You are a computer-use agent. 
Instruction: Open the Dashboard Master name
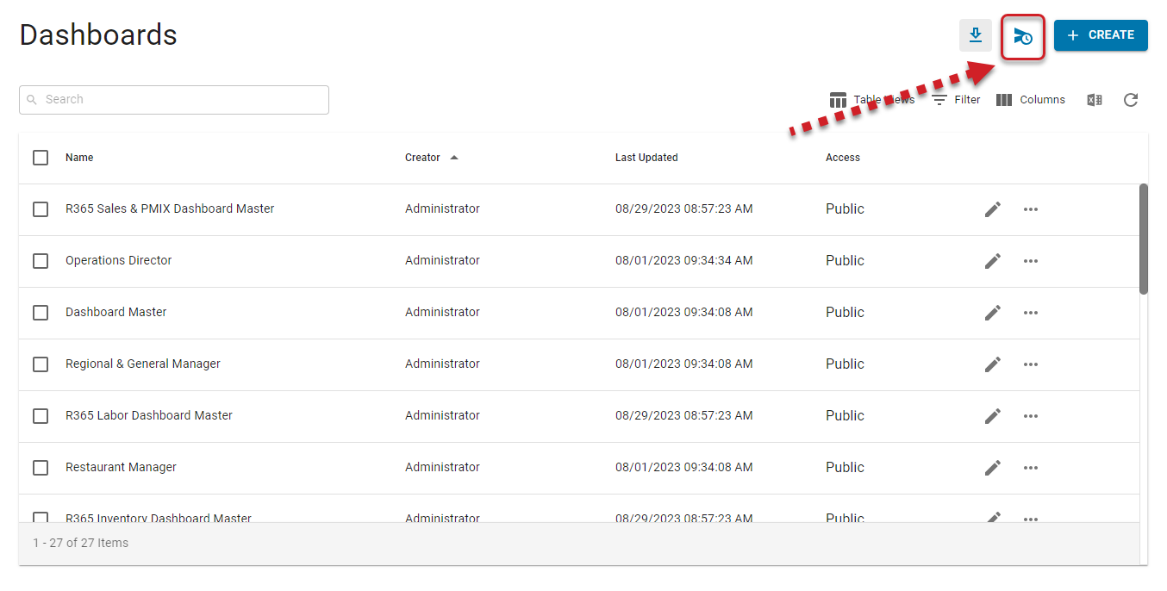[116, 312]
